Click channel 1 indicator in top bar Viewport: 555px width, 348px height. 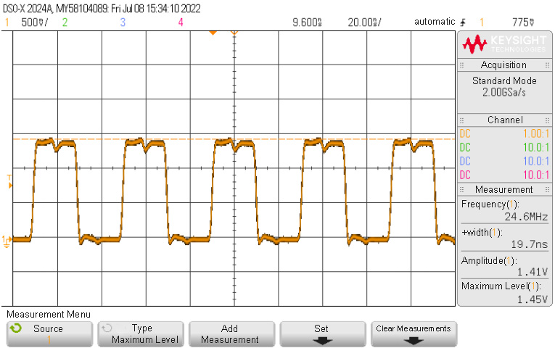pos(7,22)
